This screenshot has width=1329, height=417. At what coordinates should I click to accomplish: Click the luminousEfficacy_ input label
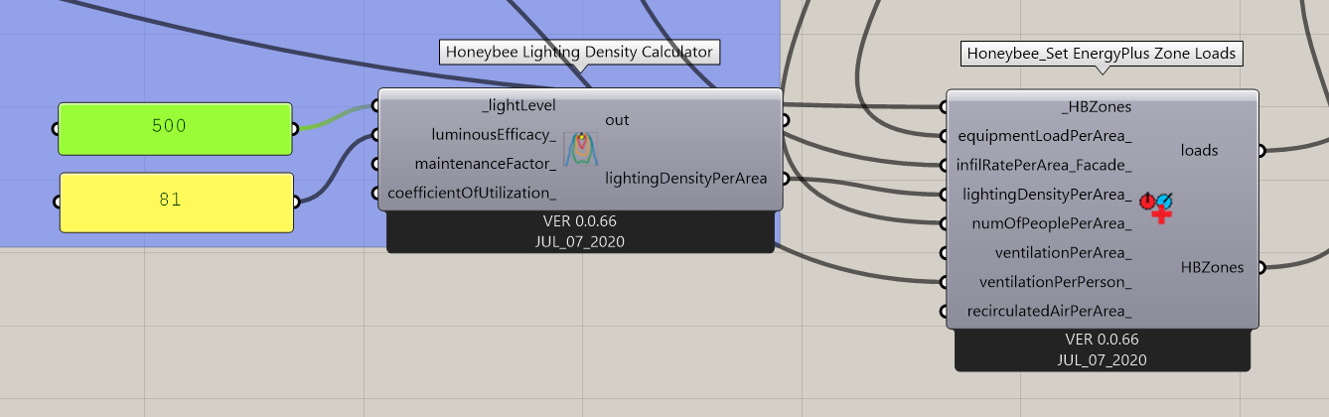coord(494,134)
